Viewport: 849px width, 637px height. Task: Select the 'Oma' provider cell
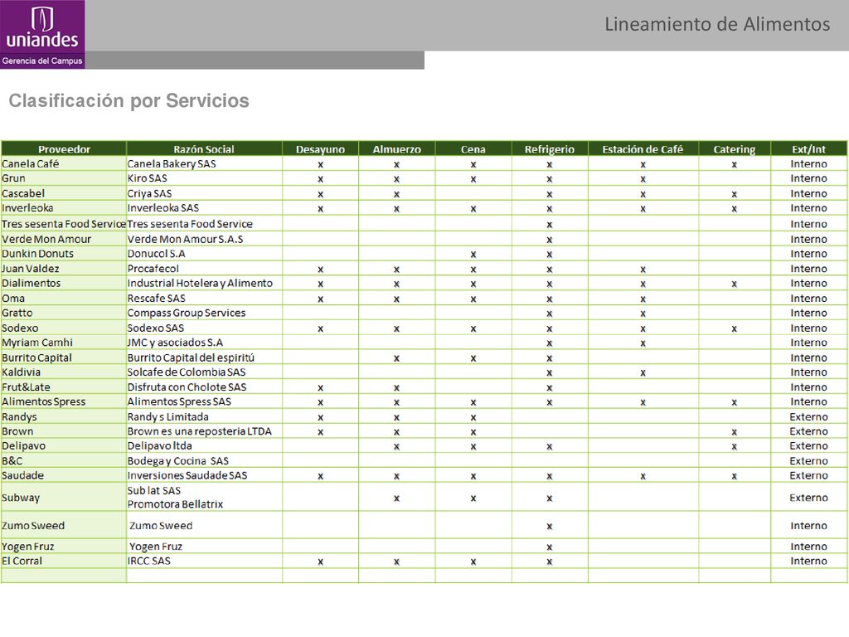pos(64,299)
